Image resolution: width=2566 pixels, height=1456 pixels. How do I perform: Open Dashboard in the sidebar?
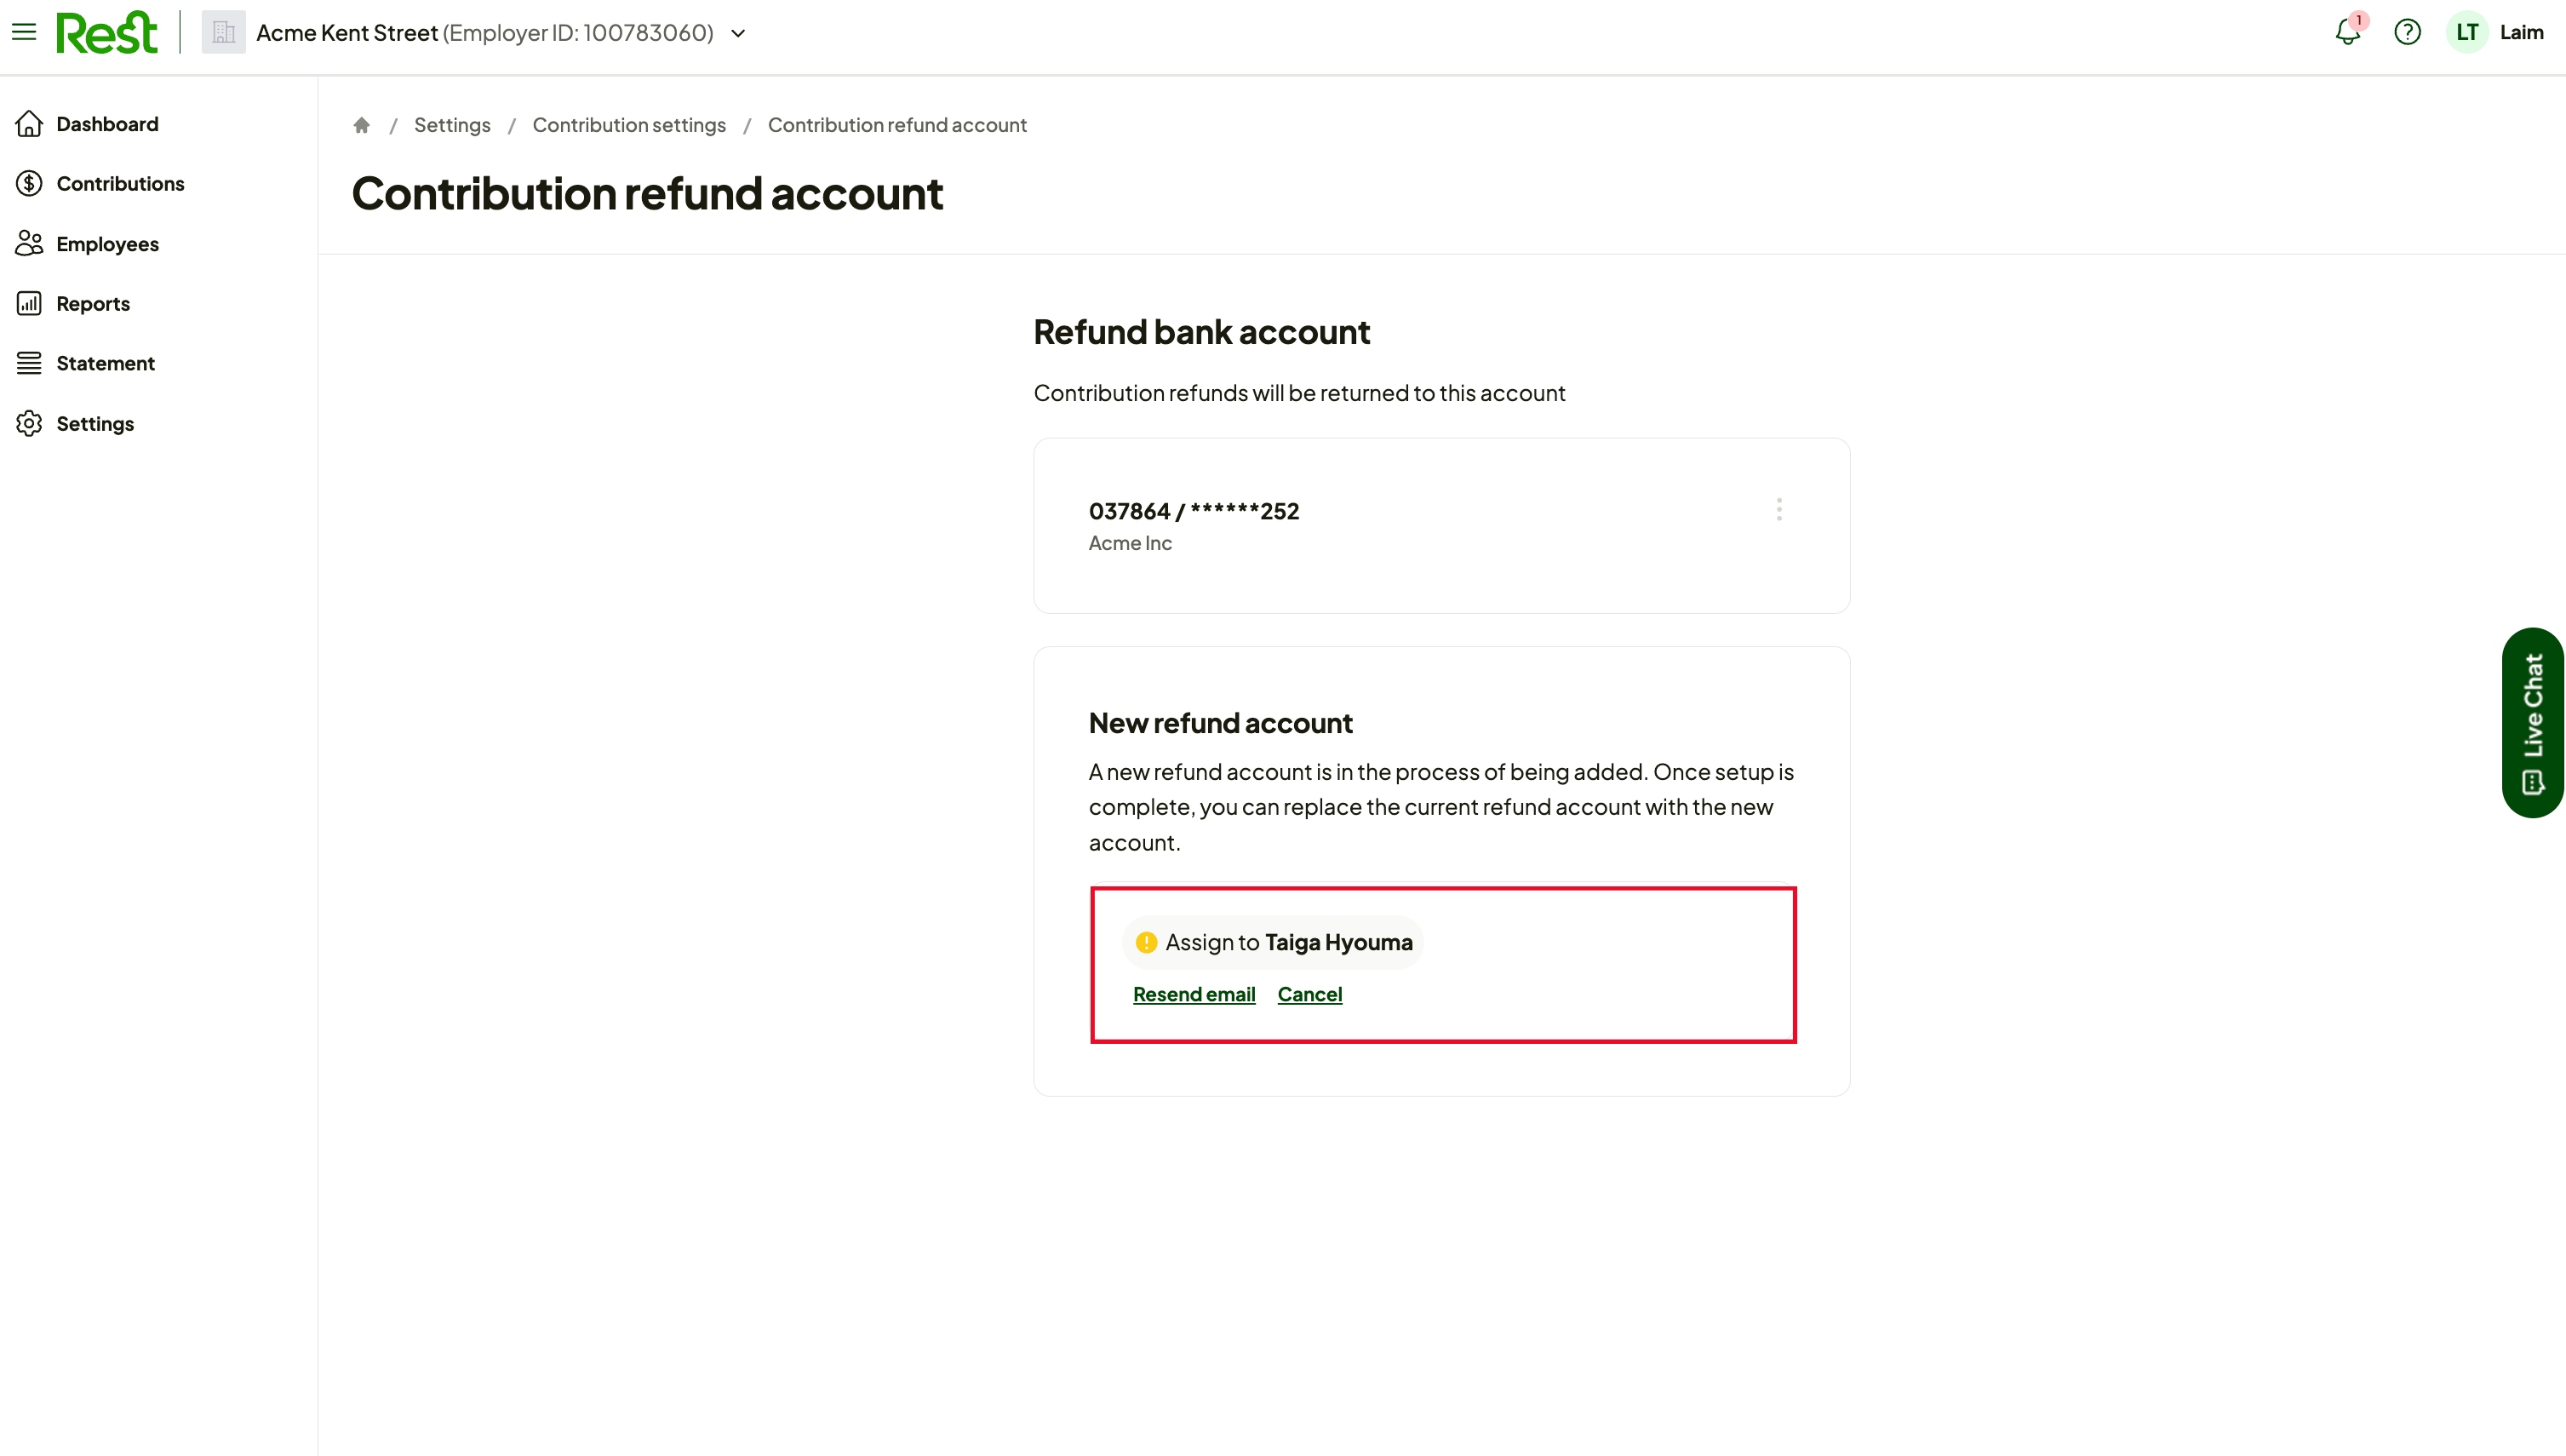[107, 124]
